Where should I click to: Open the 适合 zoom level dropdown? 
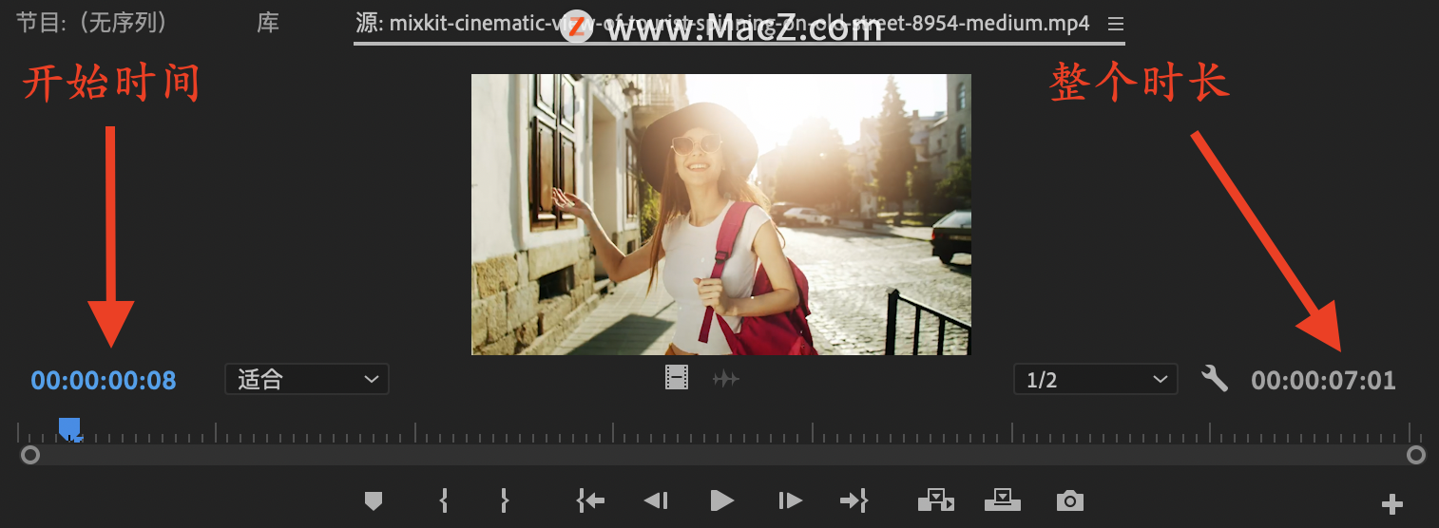tap(307, 379)
